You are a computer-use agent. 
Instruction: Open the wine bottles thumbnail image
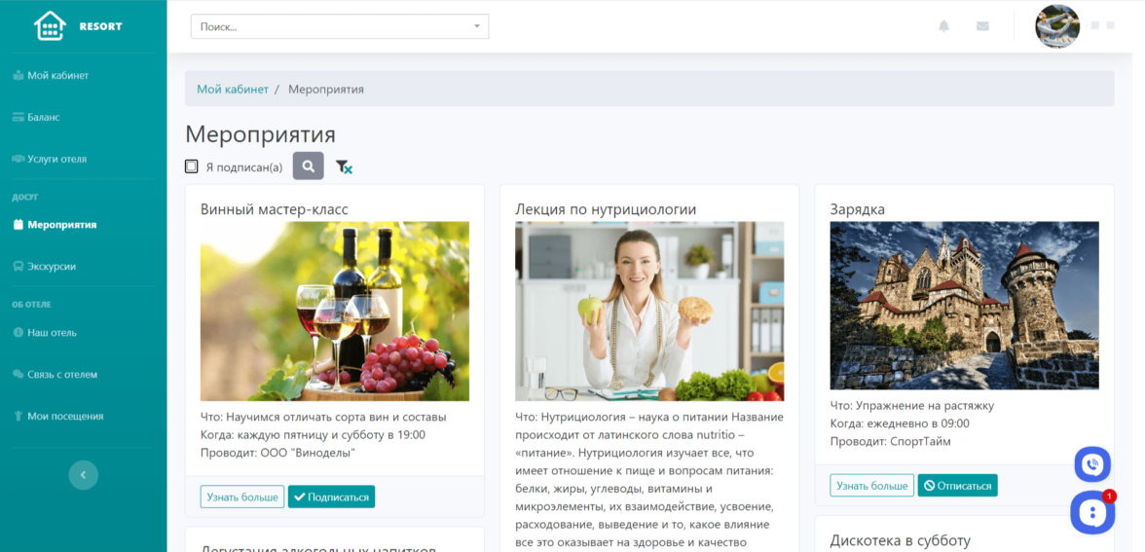[x=335, y=312]
